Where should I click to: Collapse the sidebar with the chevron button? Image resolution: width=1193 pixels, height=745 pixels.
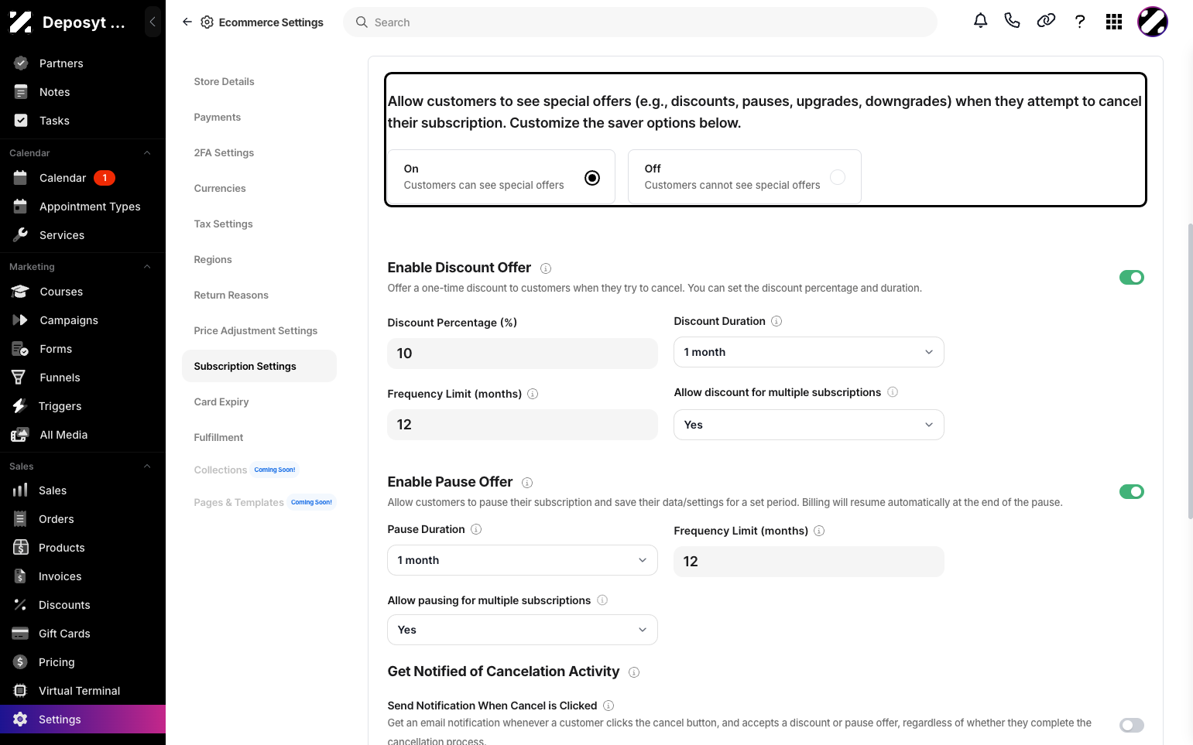click(x=153, y=22)
